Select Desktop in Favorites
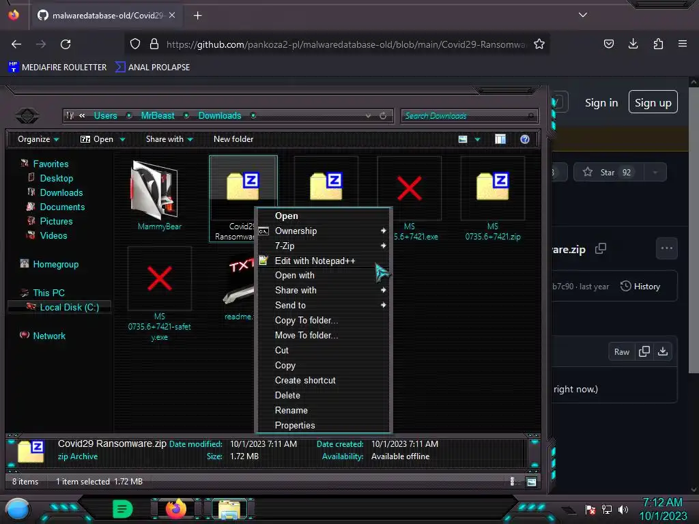 56,179
